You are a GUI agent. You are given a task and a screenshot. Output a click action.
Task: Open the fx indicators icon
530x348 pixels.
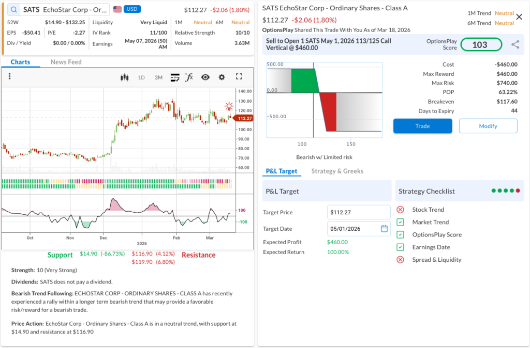tap(189, 77)
